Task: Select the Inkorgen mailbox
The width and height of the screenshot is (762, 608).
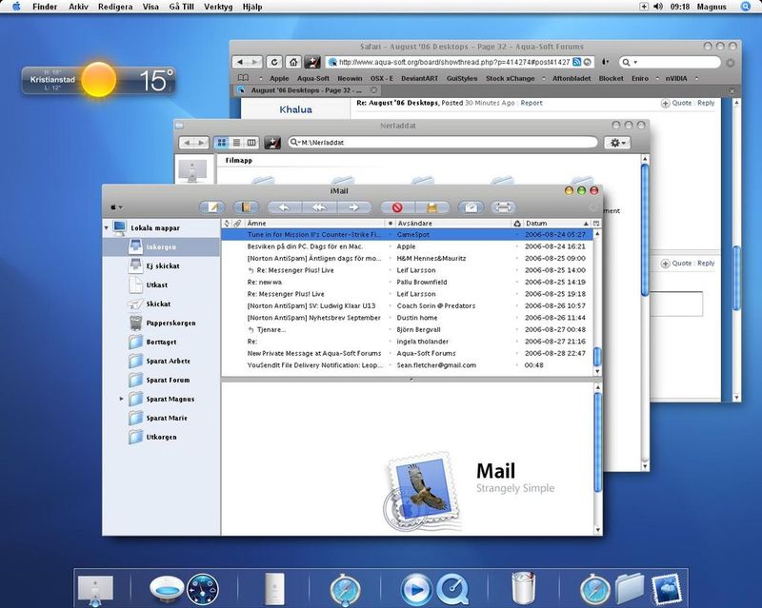Action: coord(161,246)
